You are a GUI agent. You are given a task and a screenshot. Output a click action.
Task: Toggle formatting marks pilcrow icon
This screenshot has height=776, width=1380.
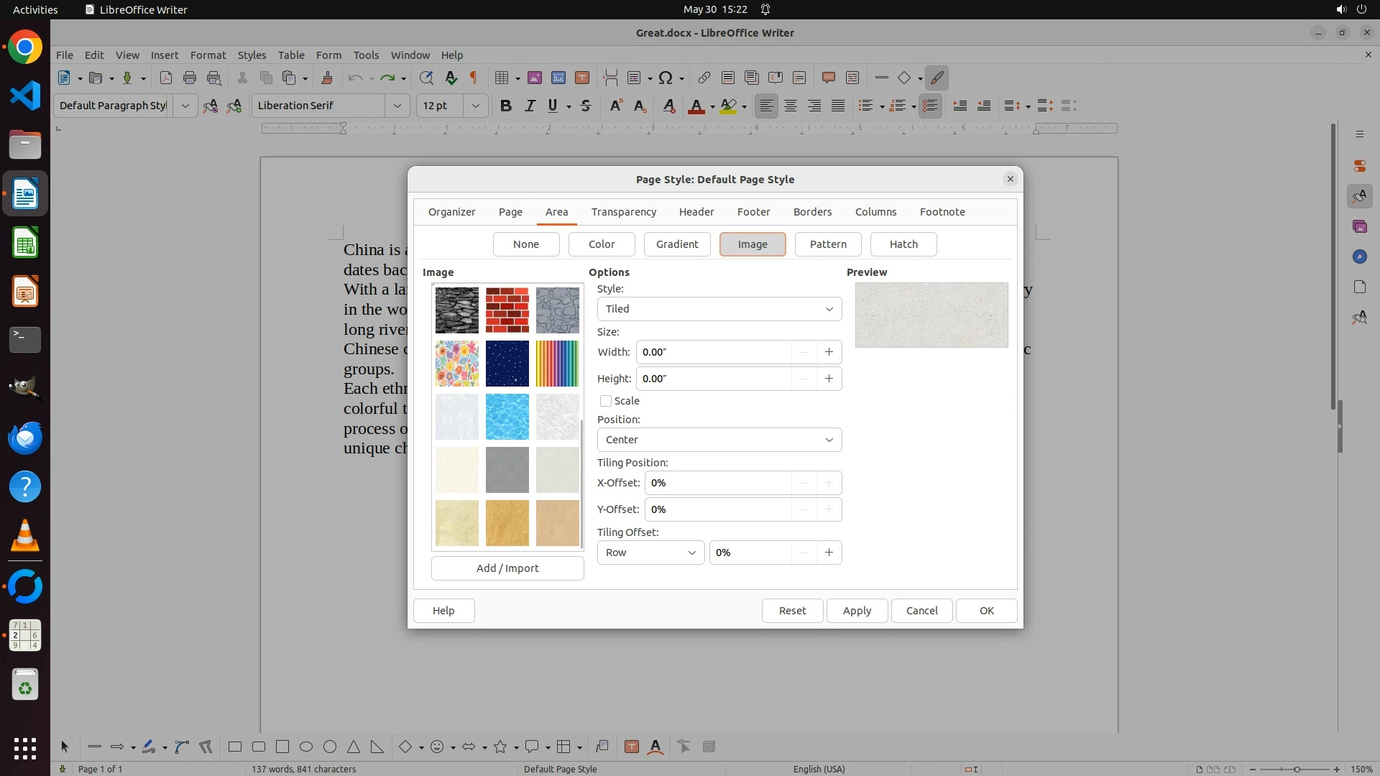pyautogui.click(x=474, y=78)
